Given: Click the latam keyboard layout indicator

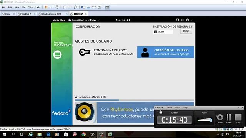Looking at the screenshot, I should [163, 31].
